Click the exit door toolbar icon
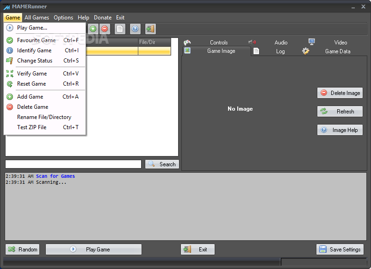 click(x=150, y=29)
